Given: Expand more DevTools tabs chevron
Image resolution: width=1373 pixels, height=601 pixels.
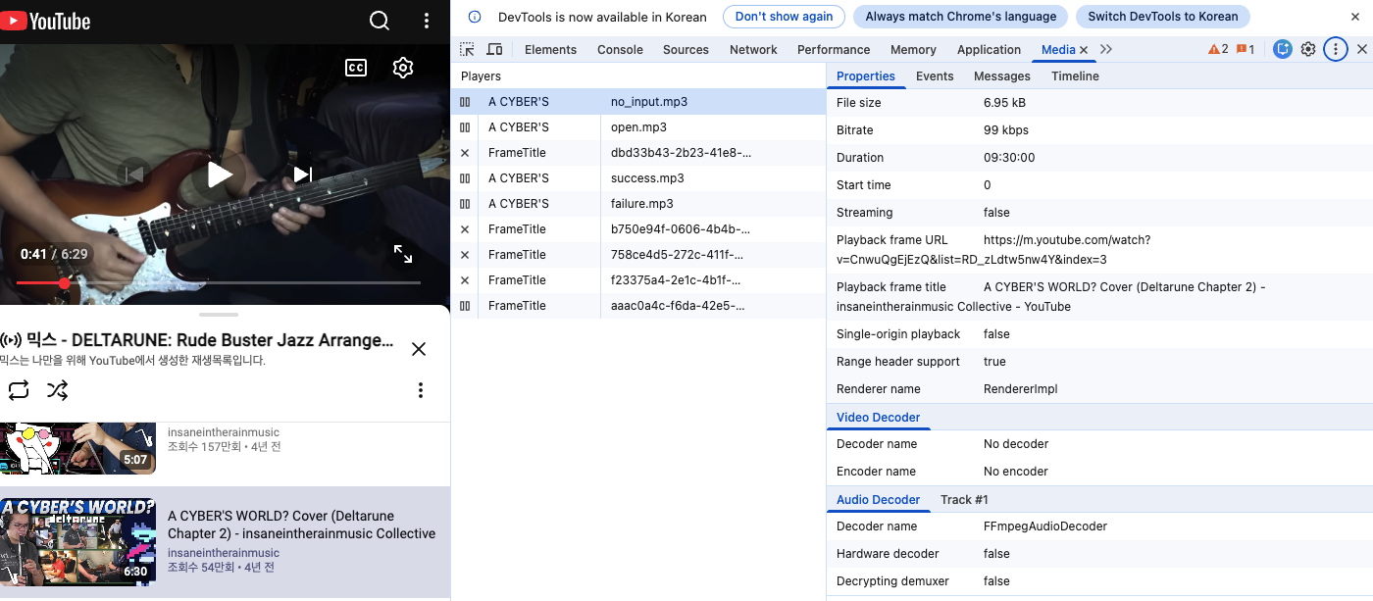Looking at the screenshot, I should 1106,49.
